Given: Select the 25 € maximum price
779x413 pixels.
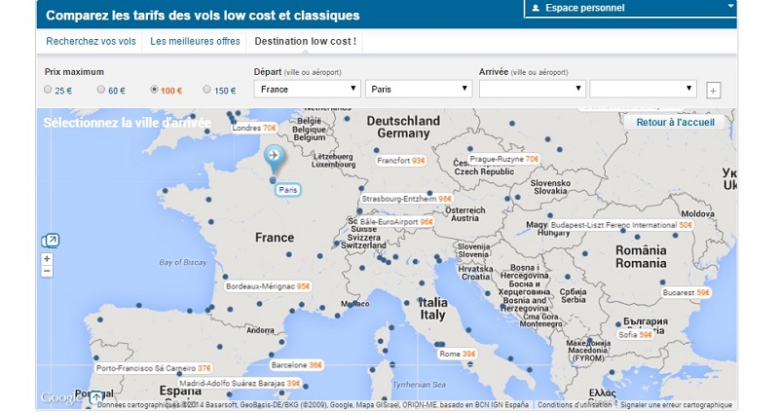Looking at the screenshot, I should point(49,90).
